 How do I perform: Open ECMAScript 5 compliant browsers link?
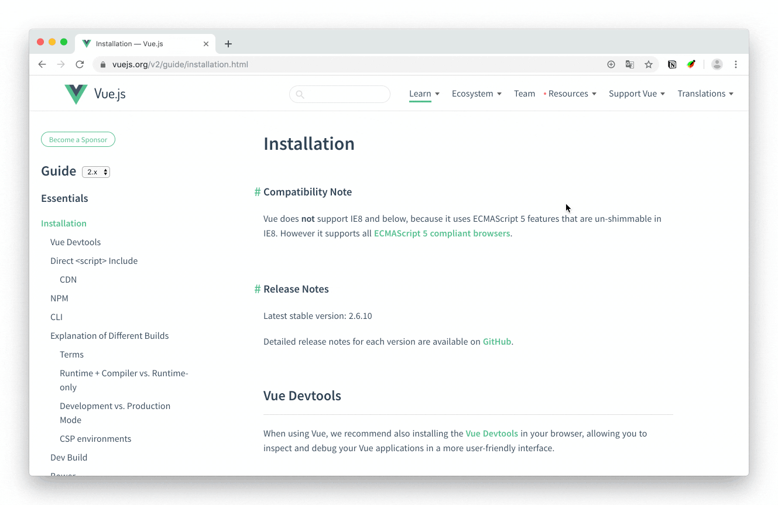pos(442,233)
